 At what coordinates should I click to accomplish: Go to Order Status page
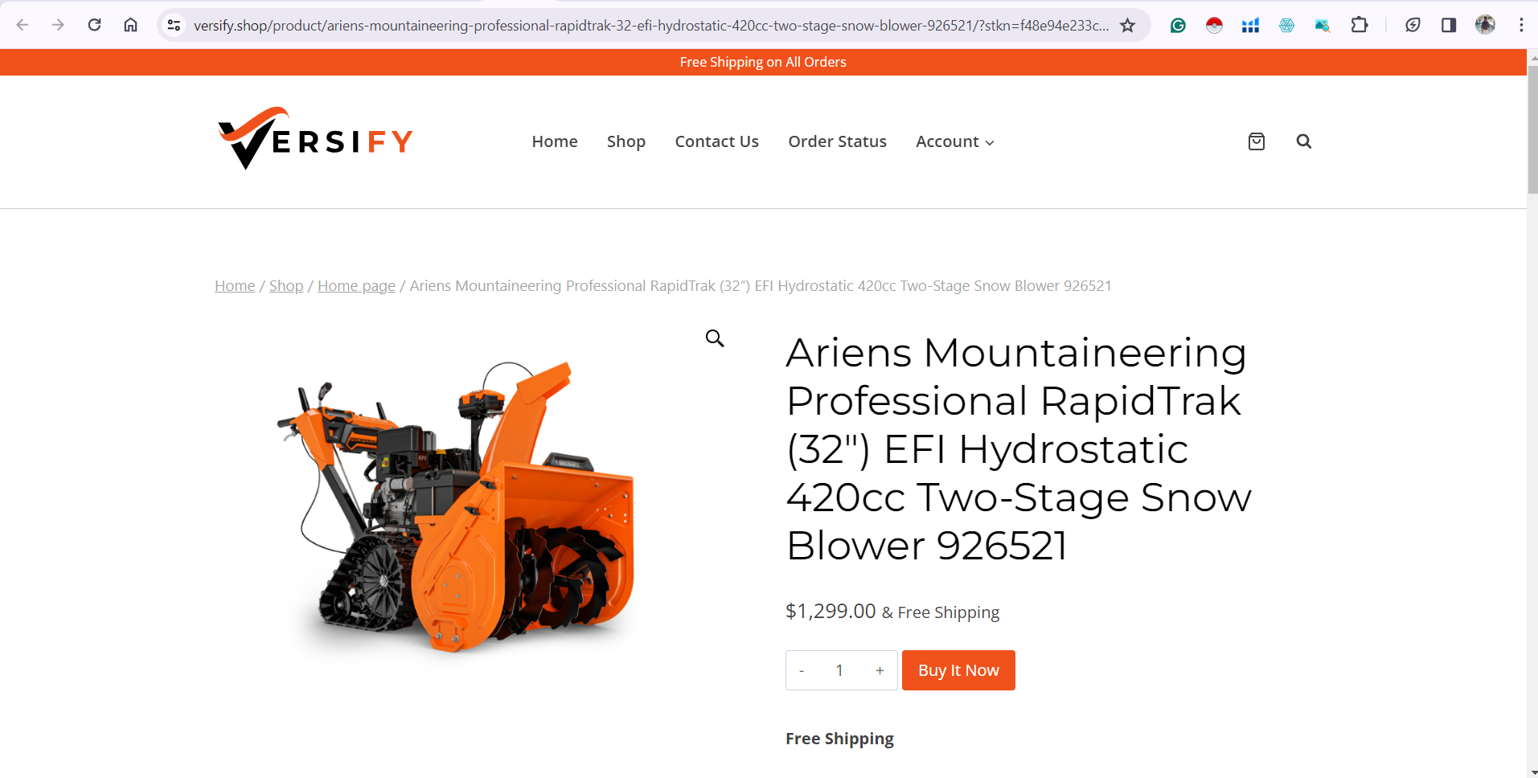pos(837,141)
